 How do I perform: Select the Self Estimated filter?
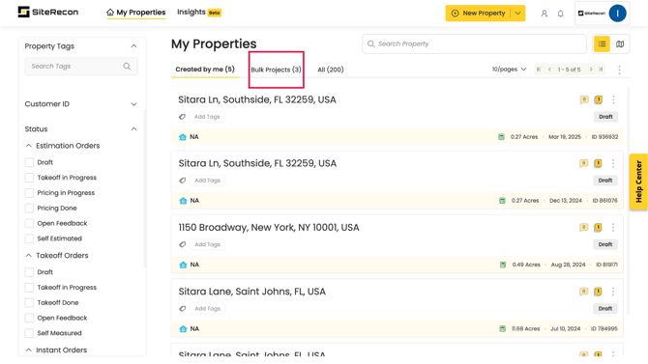(x=29, y=238)
